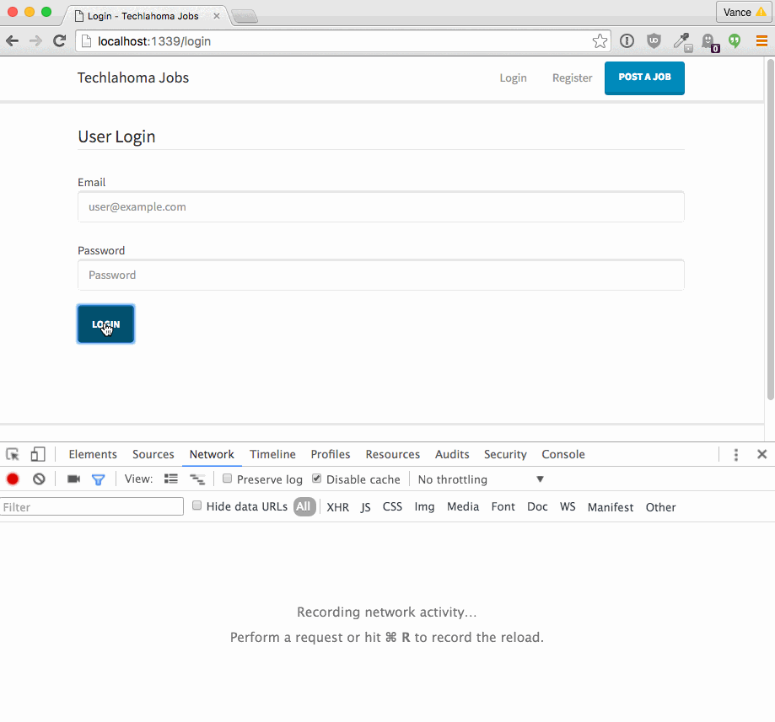Image resolution: width=775 pixels, height=722 pixels.
Task: Select the inspect element tool
Action: (12, 454)
